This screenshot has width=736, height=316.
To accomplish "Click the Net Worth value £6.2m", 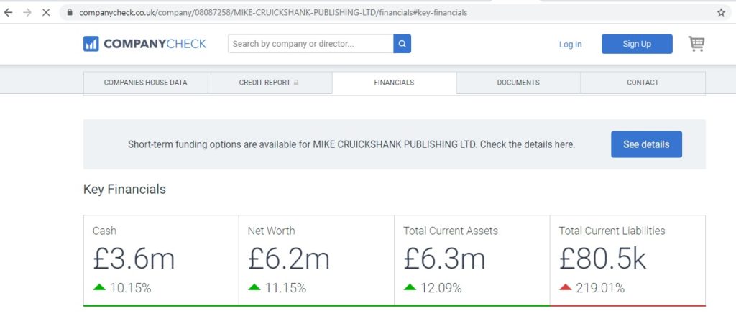I will (289, 259).
